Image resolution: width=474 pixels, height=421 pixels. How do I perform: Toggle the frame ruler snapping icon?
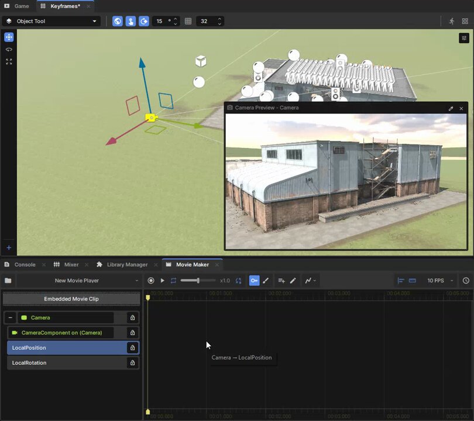click(413, 281)
